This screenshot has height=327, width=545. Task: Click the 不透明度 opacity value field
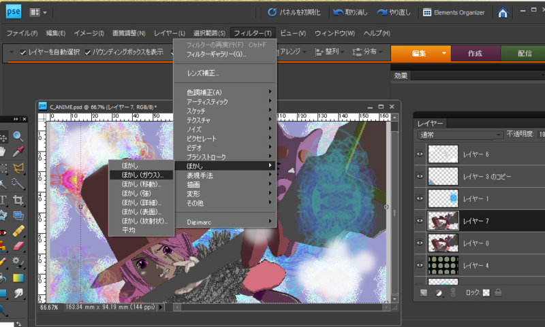point(541,134)
